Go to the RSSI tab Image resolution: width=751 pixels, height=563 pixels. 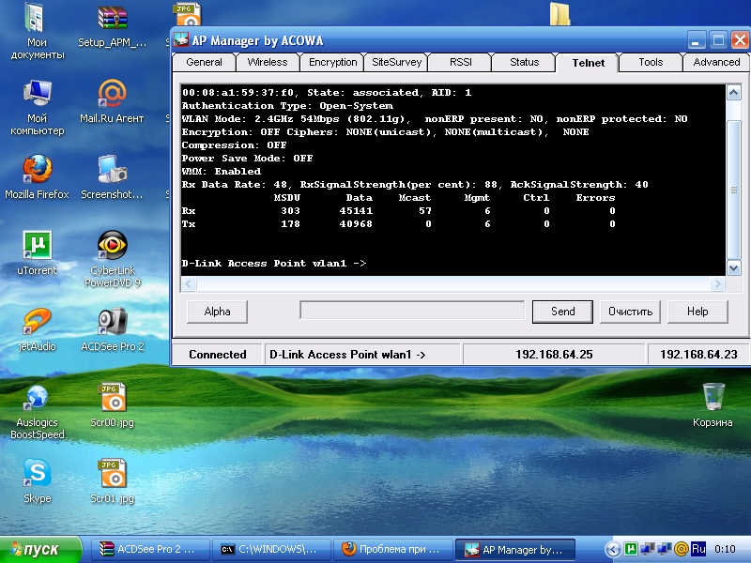coord(460,62)
